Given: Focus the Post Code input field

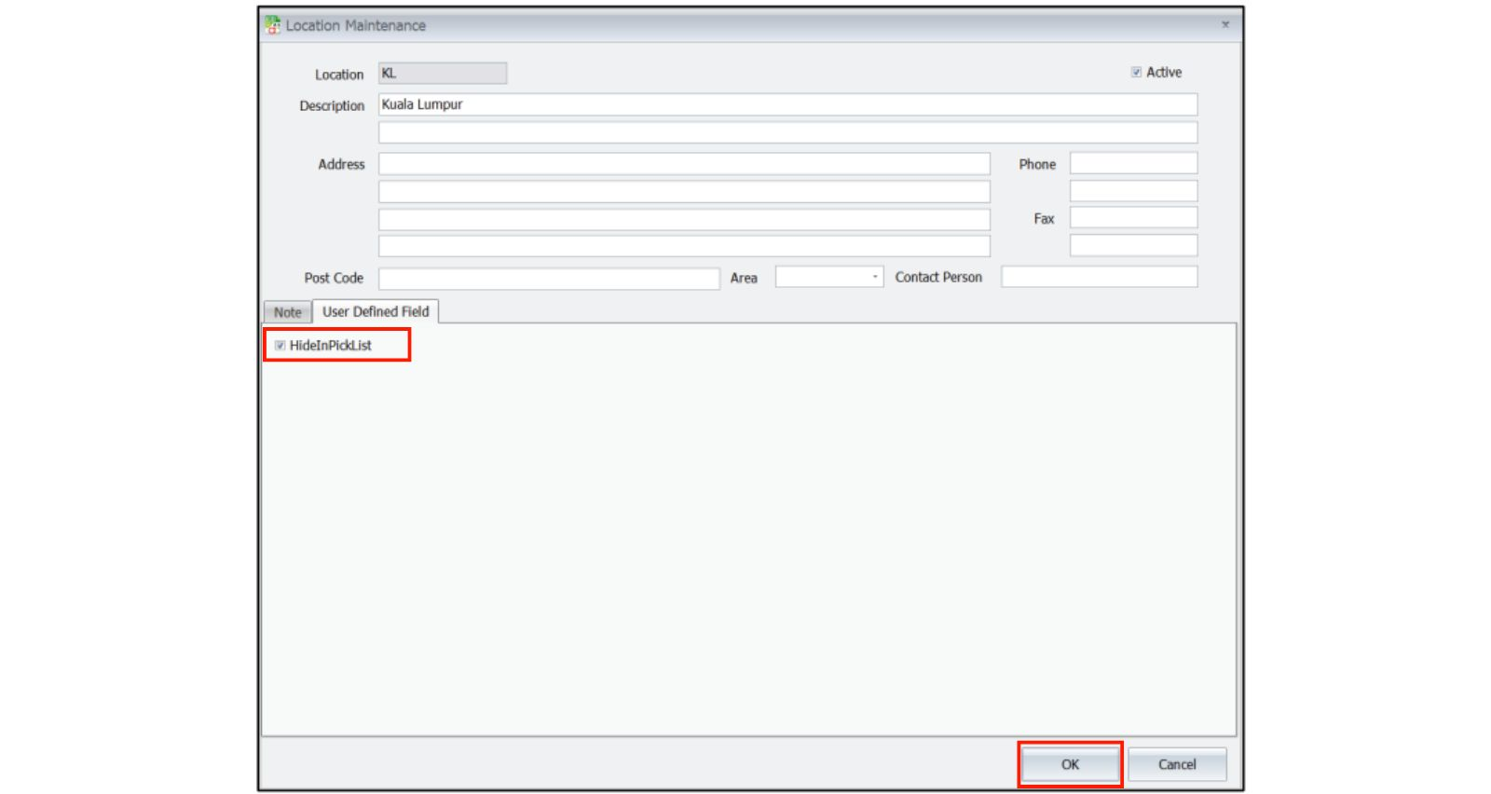Looking at the screenshot, I should coord(548,278).
